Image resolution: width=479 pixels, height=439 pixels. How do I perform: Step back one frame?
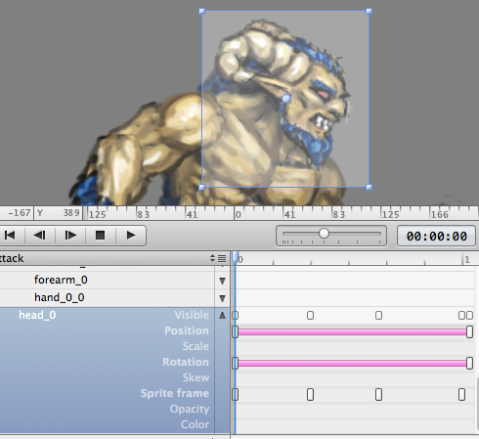point(40,236)
